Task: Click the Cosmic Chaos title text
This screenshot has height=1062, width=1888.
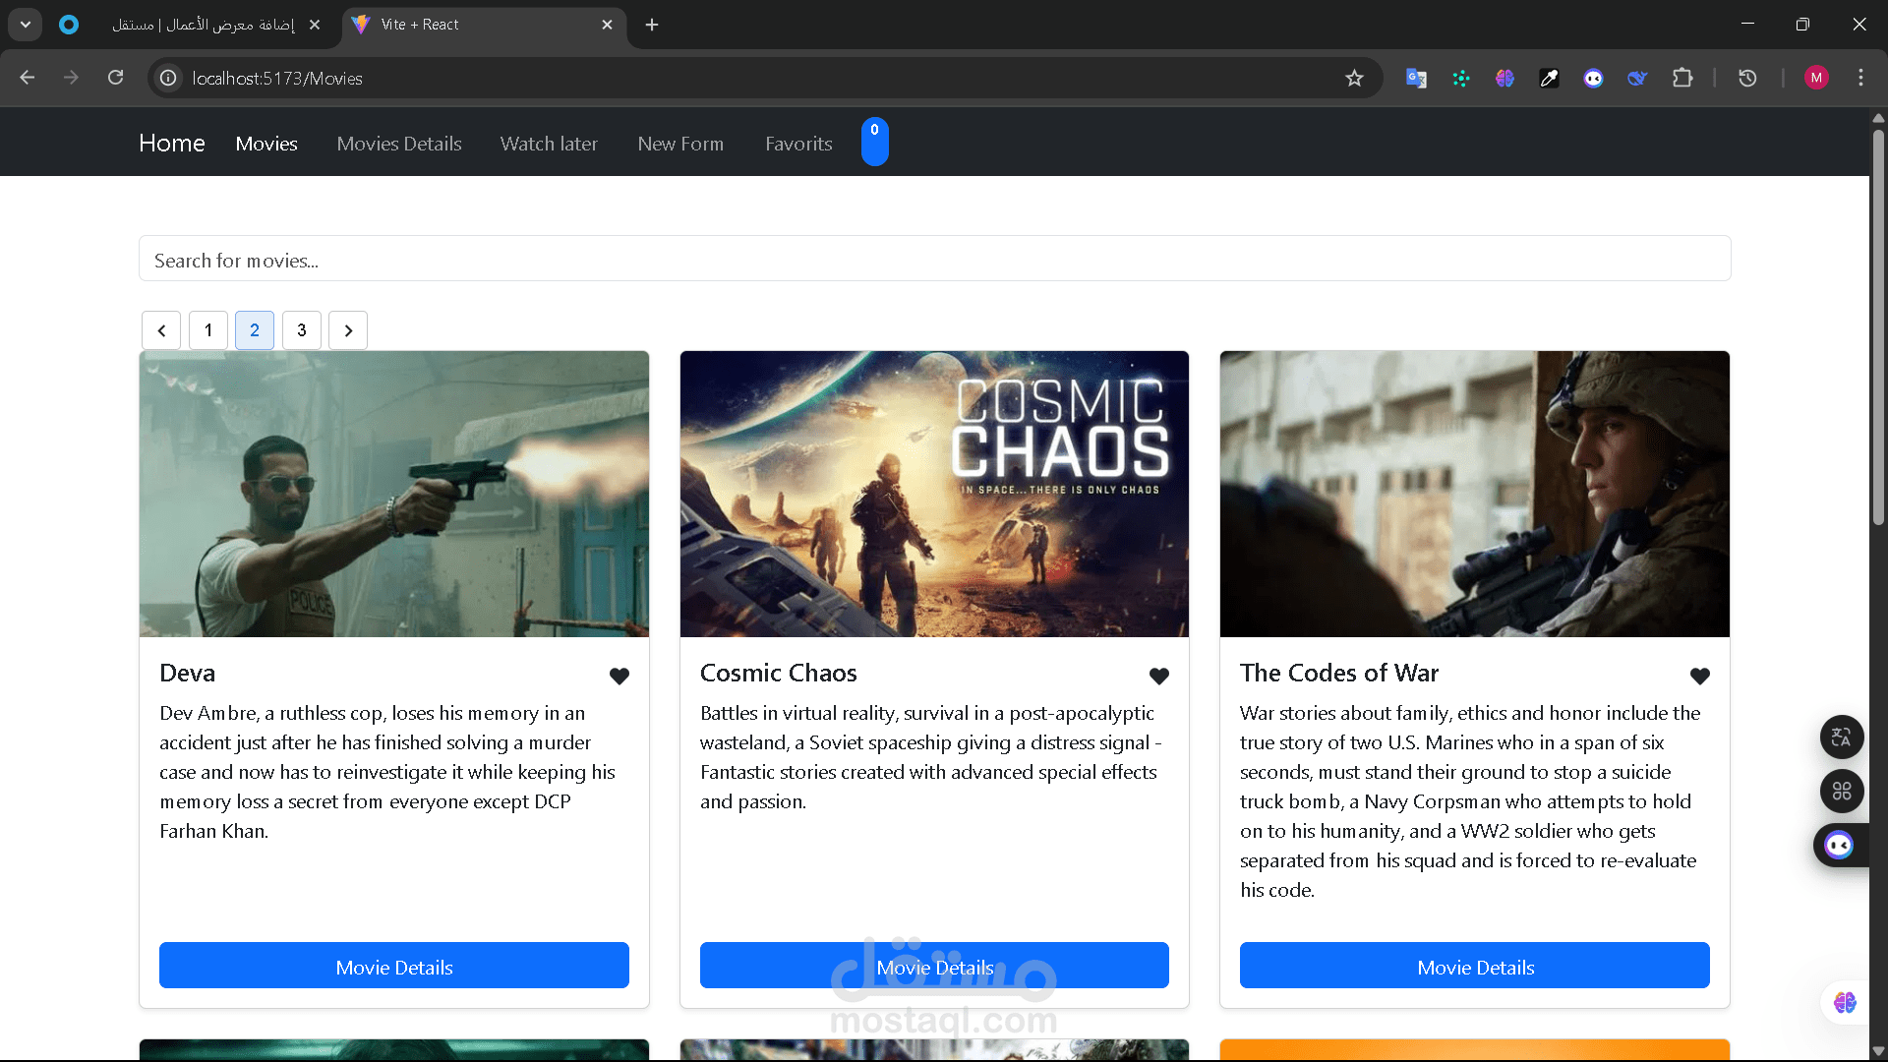Action: tap(778, 673)
